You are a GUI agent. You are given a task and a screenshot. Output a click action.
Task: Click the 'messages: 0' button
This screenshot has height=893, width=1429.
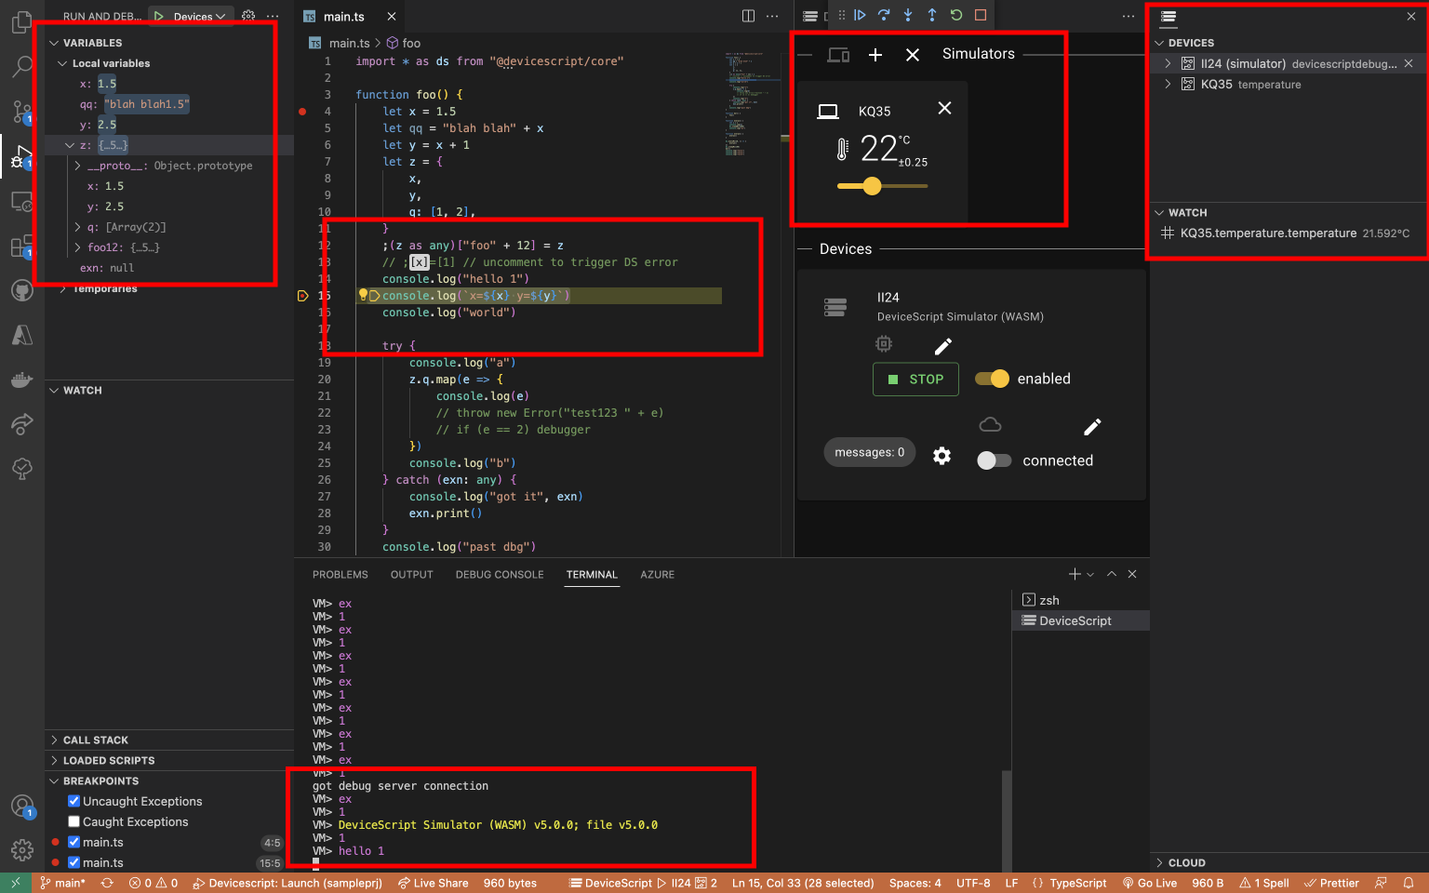pyautogui.click(x=869, y=452)
